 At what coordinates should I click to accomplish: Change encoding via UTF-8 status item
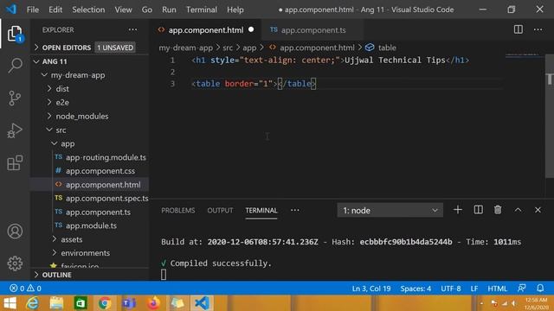point(450,289)
